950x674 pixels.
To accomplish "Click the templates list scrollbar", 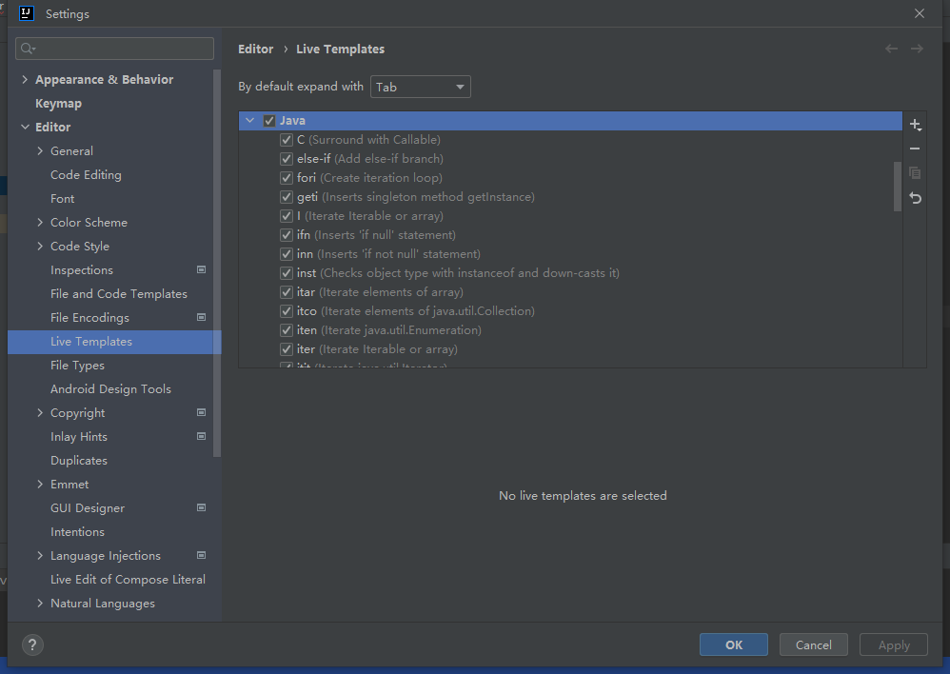I will click(x=898, y=187).
